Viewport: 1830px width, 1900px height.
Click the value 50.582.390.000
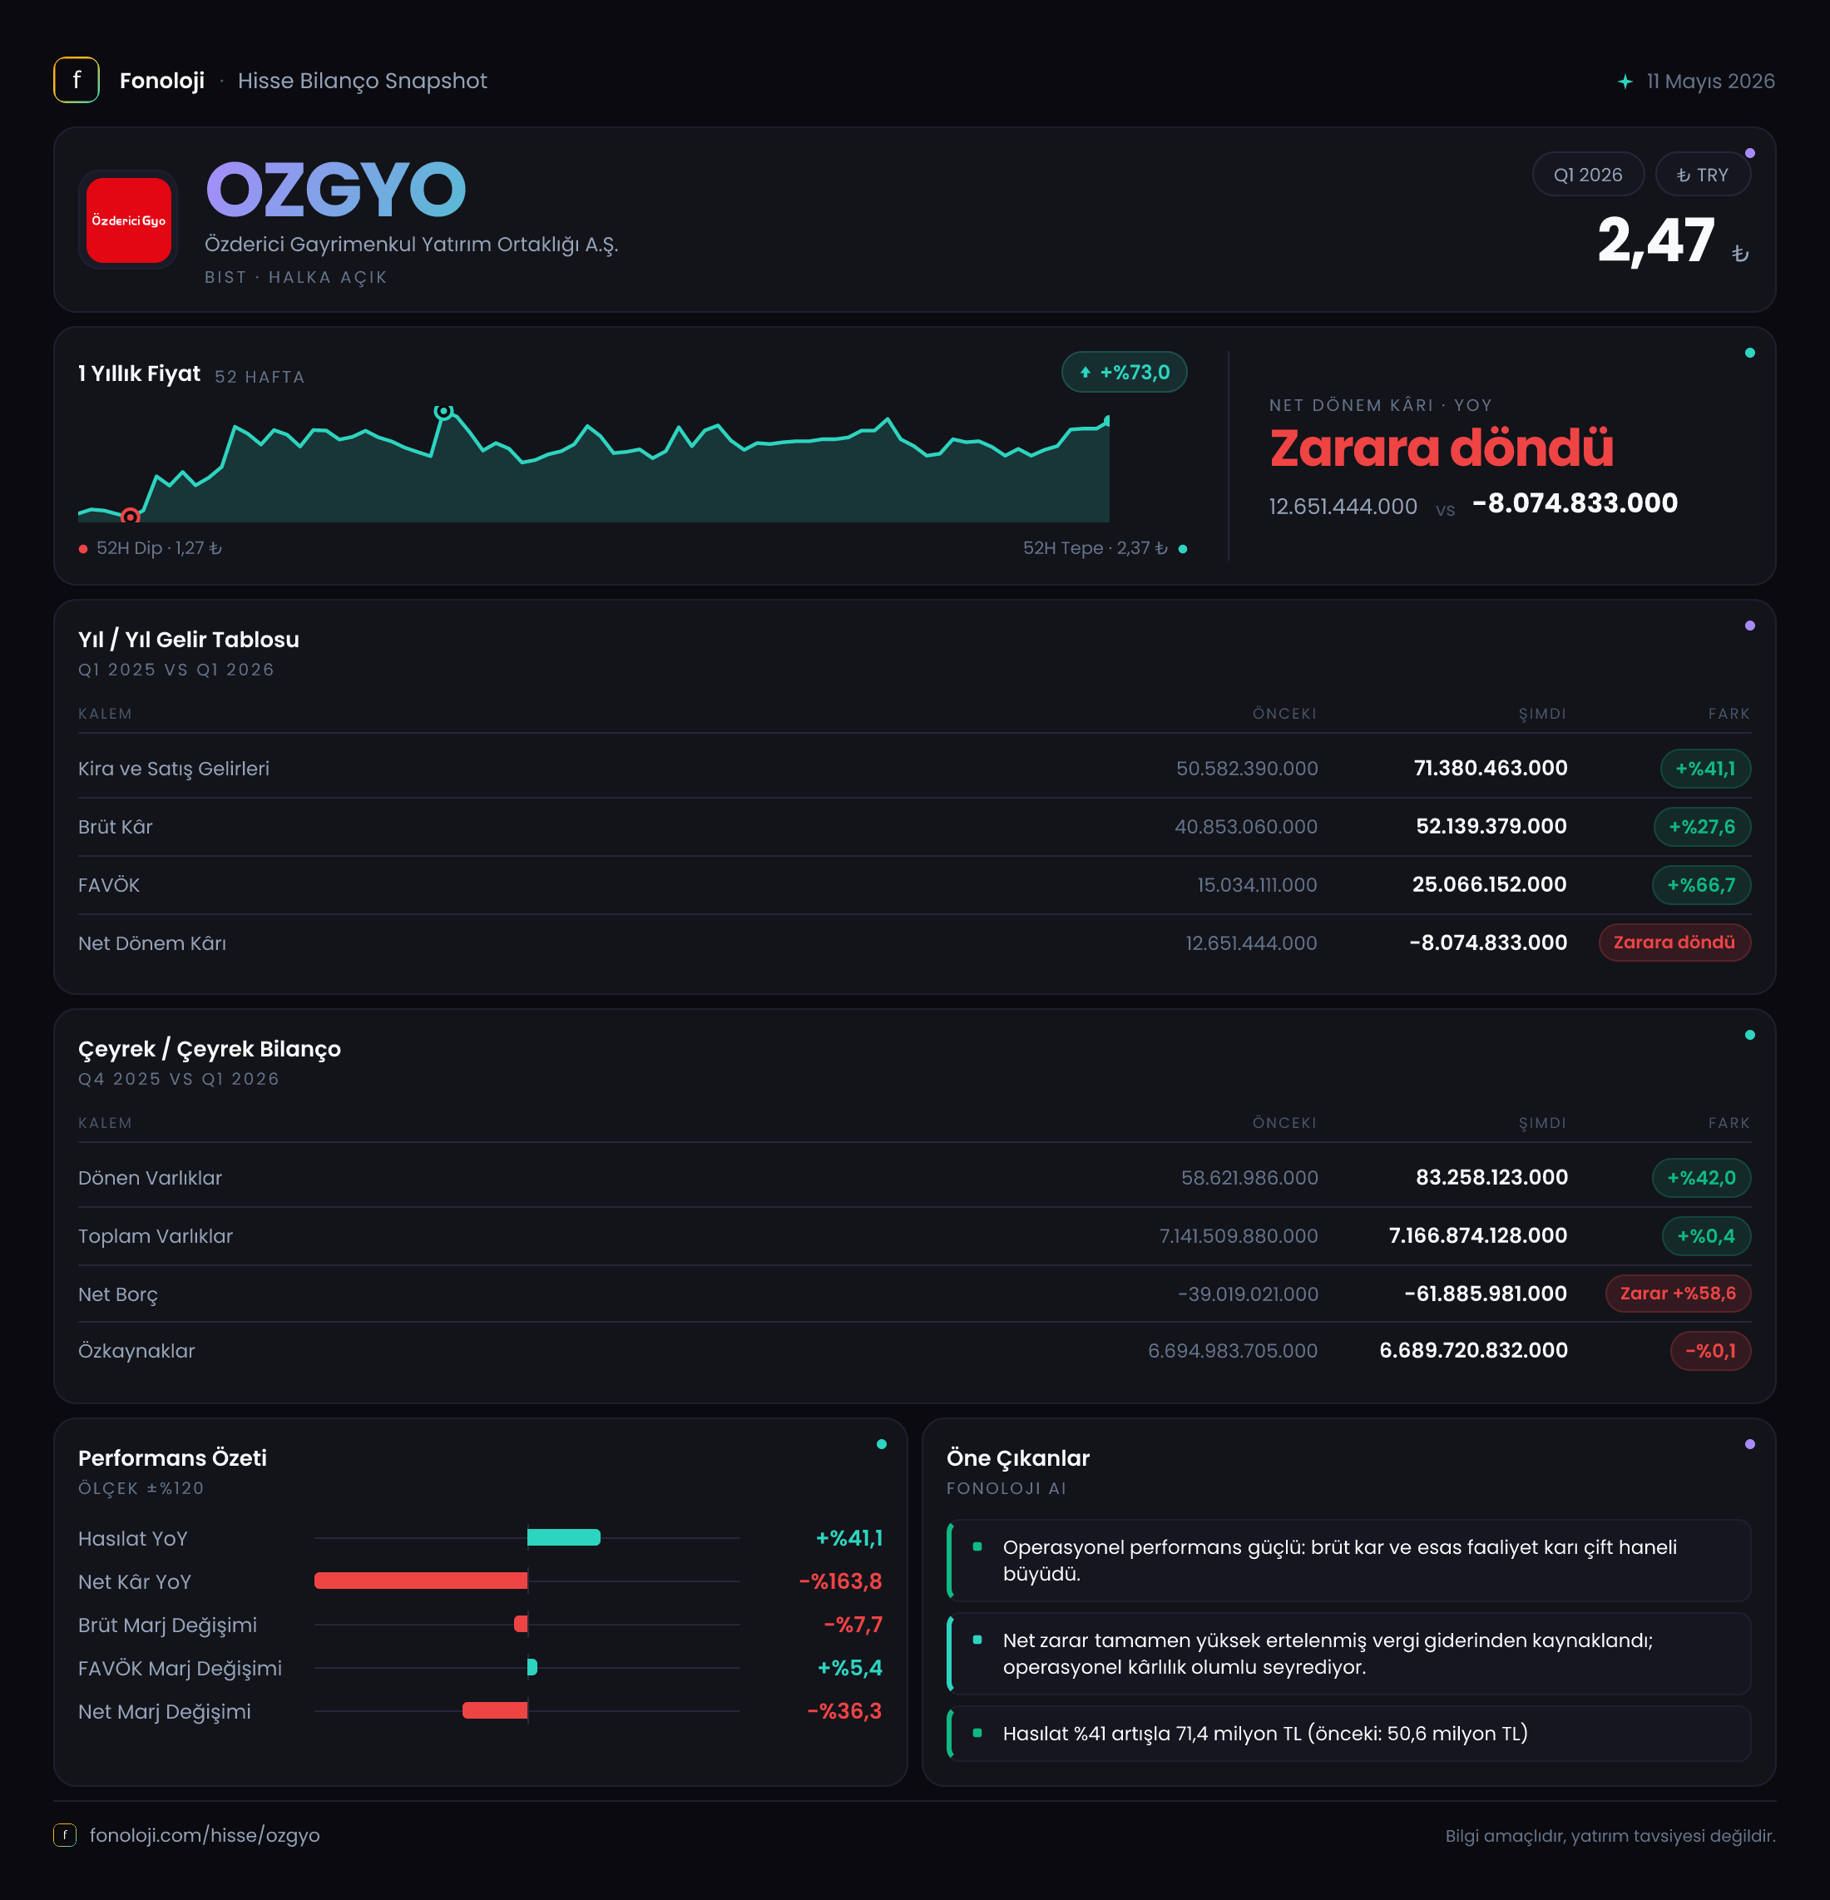[x=1247, y=769]
